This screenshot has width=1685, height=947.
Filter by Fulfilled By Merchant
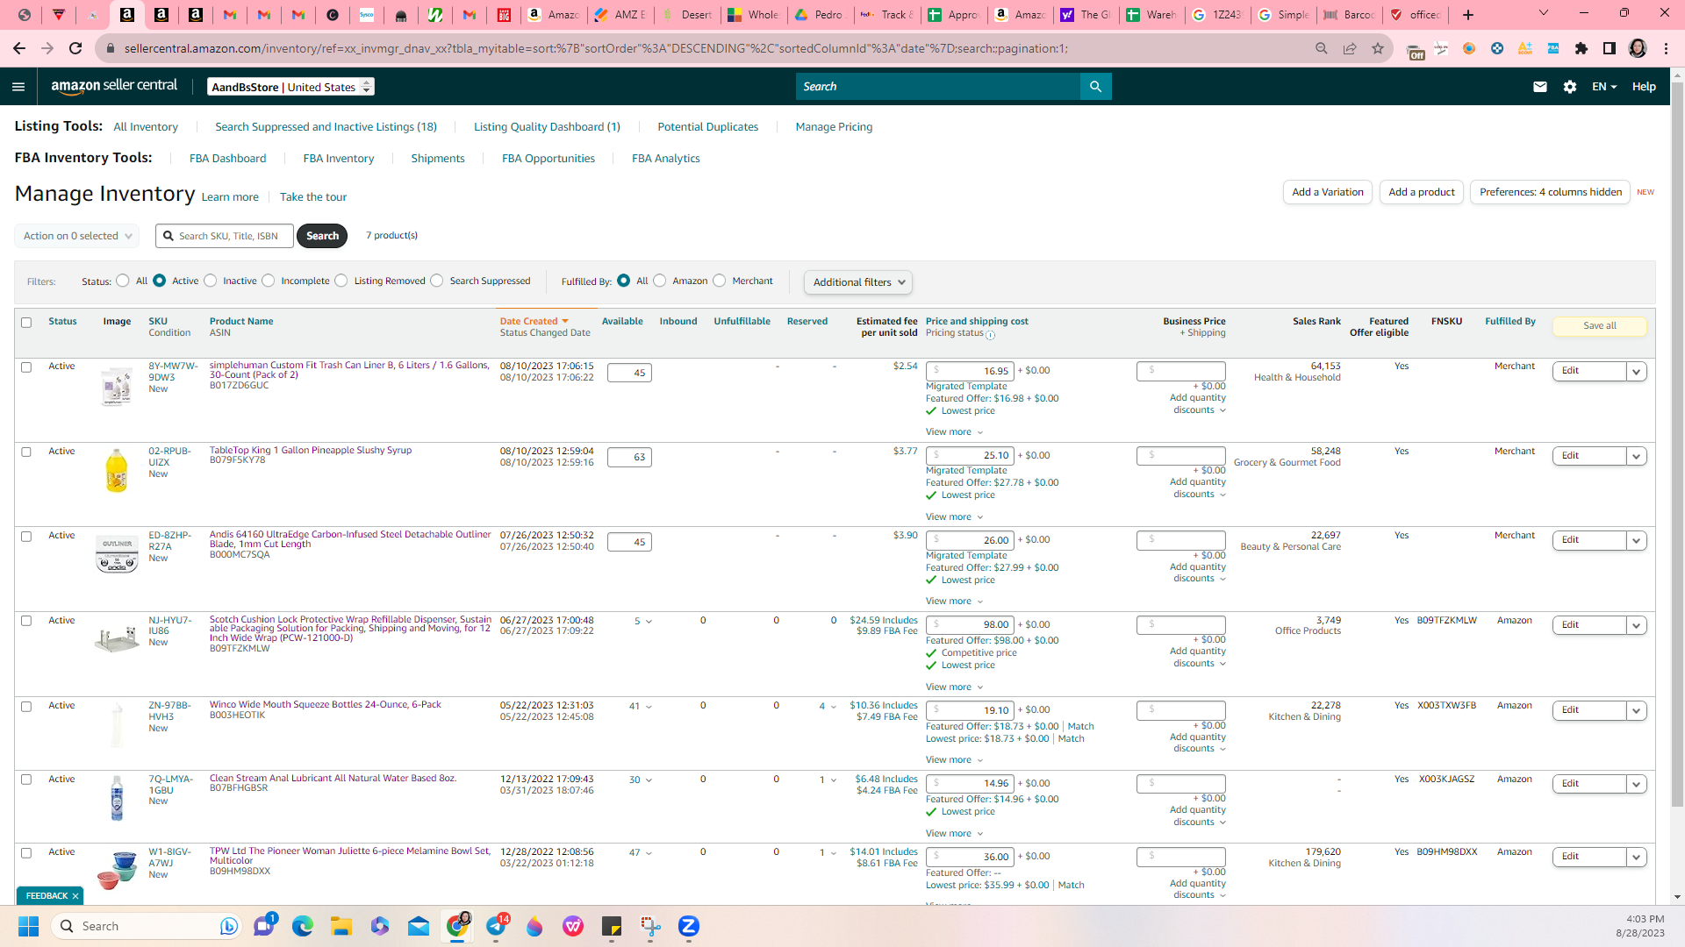tap(720, 281)
